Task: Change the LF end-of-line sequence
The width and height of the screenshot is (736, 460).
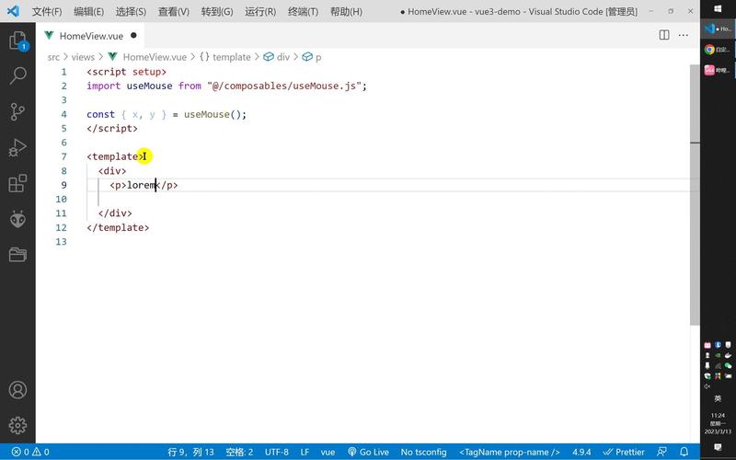Action: 305,452
